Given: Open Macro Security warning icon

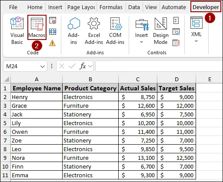Looking at the screenshot, I should (52, 43).
